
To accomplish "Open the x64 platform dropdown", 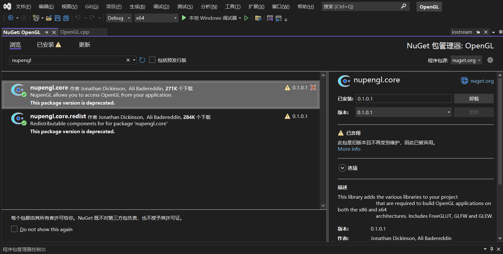I will 156,18.
